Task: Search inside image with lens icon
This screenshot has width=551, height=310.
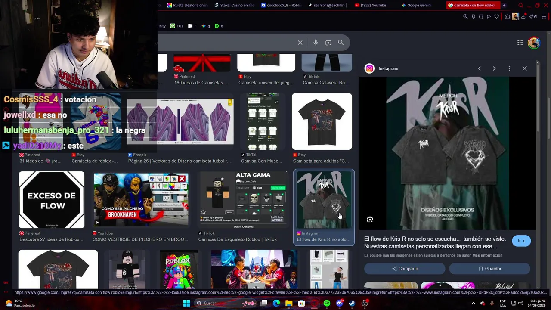Action: [x=370, y=220]
